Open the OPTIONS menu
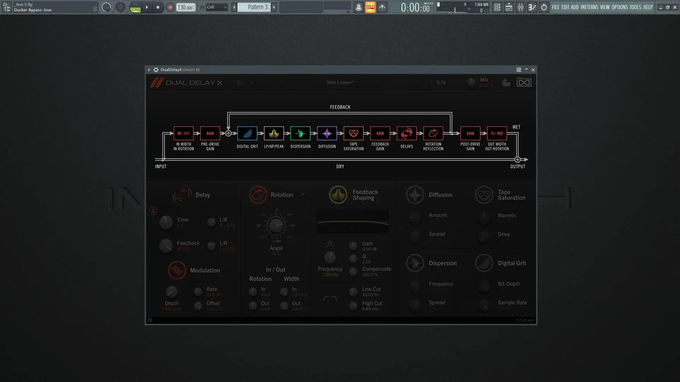This screenshot has height=382, width=680. tap(619, 7)
